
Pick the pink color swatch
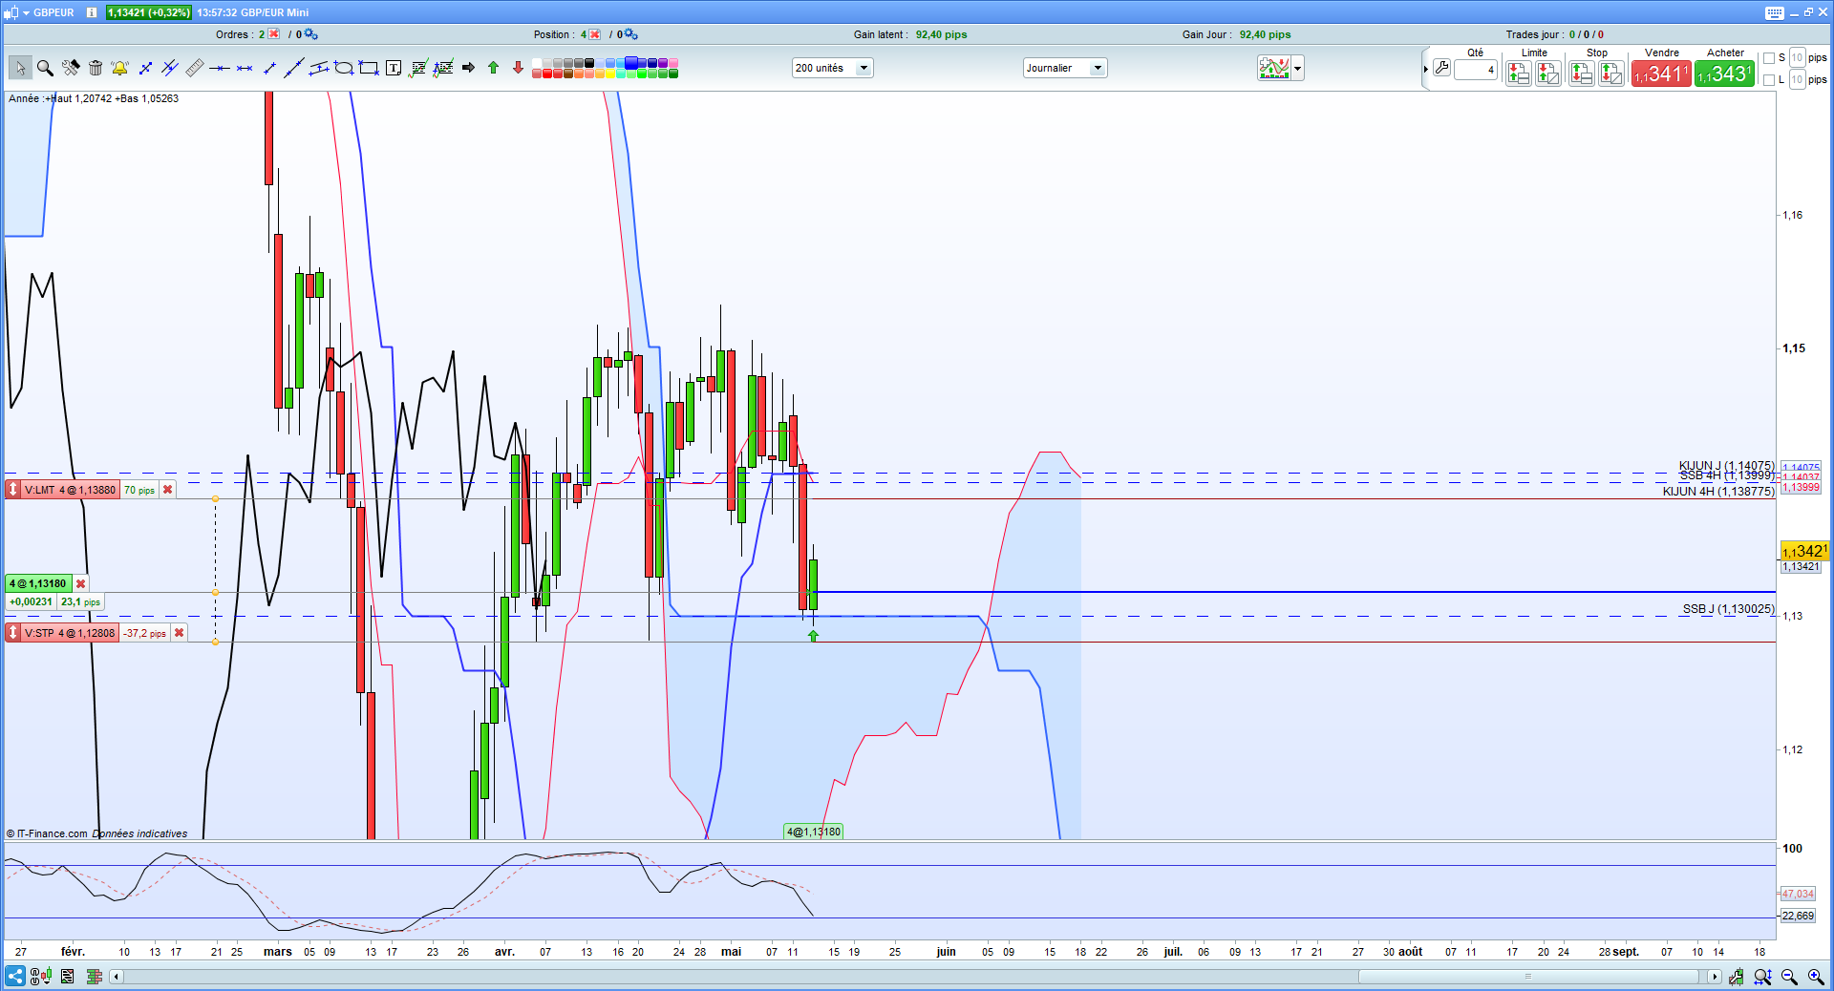click(673, 64)
